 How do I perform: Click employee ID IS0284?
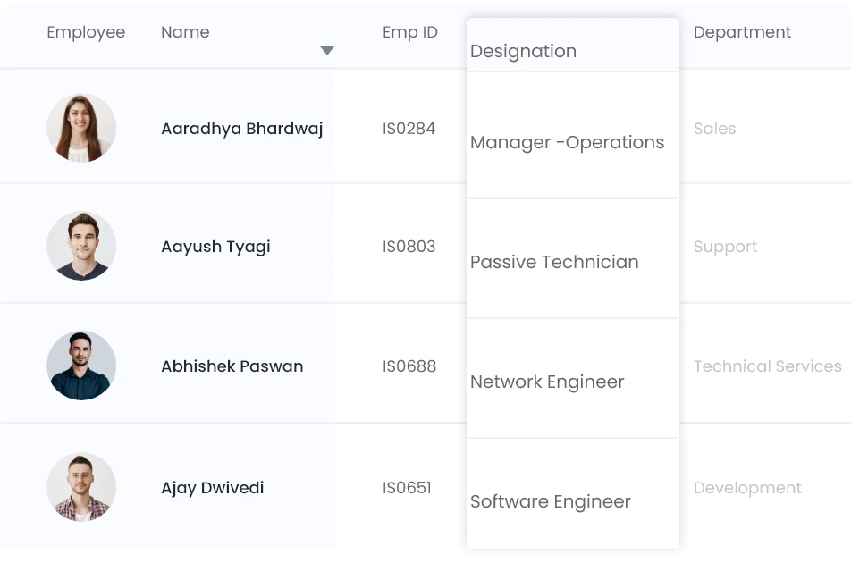tap(409, 129)
